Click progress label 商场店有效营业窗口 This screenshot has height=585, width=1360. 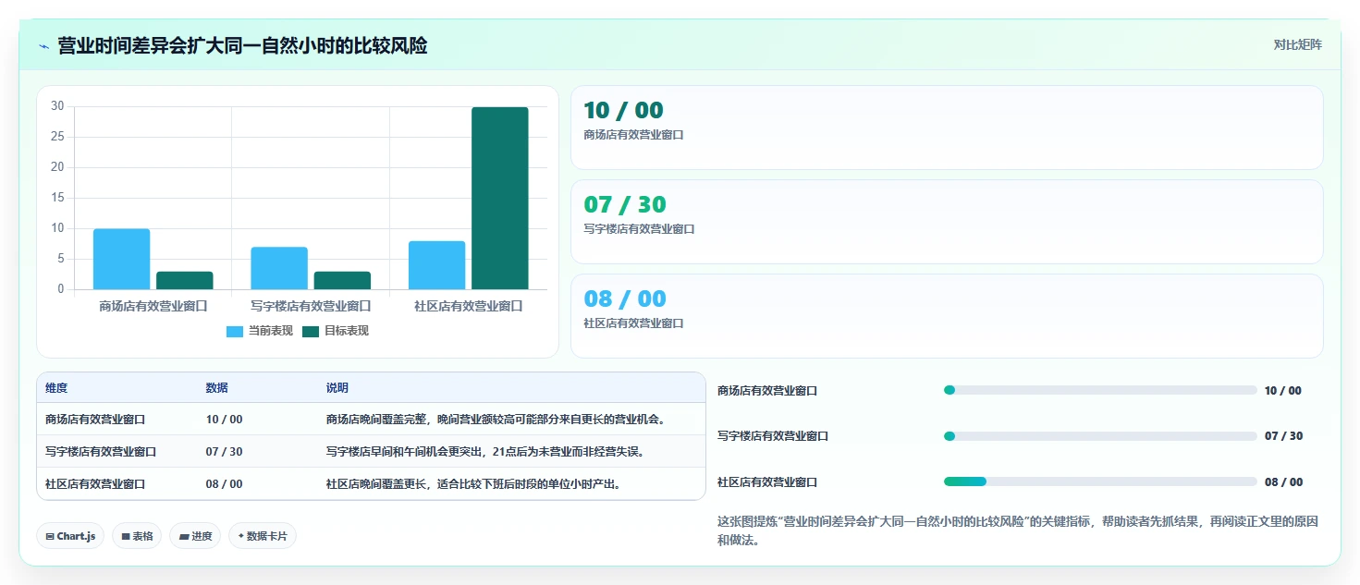[x=767, y=391]
